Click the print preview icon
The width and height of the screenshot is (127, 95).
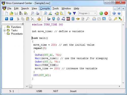tap(33, 13)
